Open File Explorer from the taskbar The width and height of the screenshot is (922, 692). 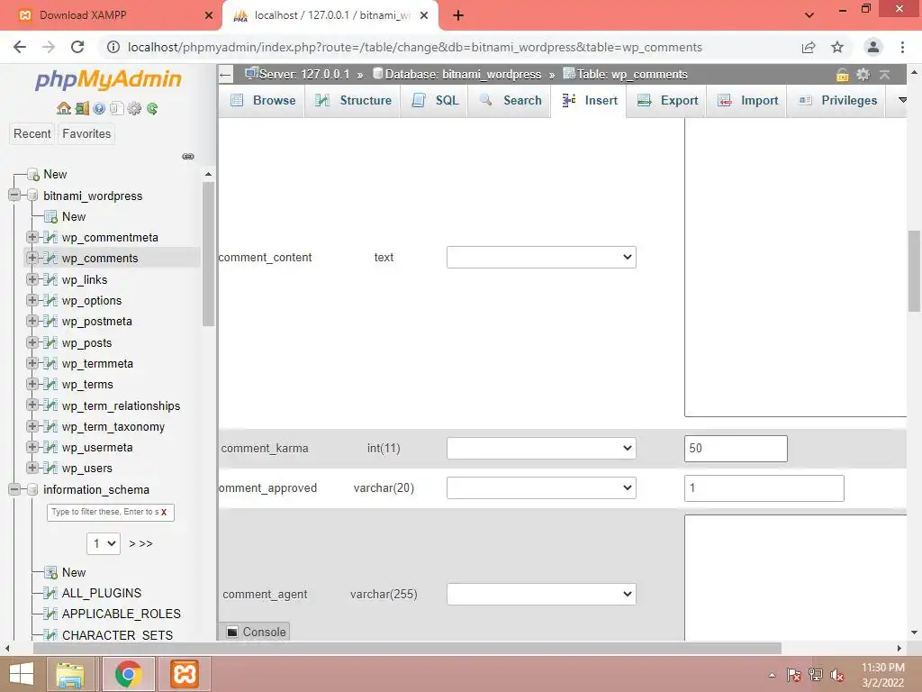70,674
